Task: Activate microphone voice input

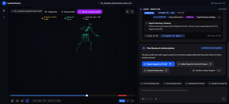Action: tap(156, 99)
